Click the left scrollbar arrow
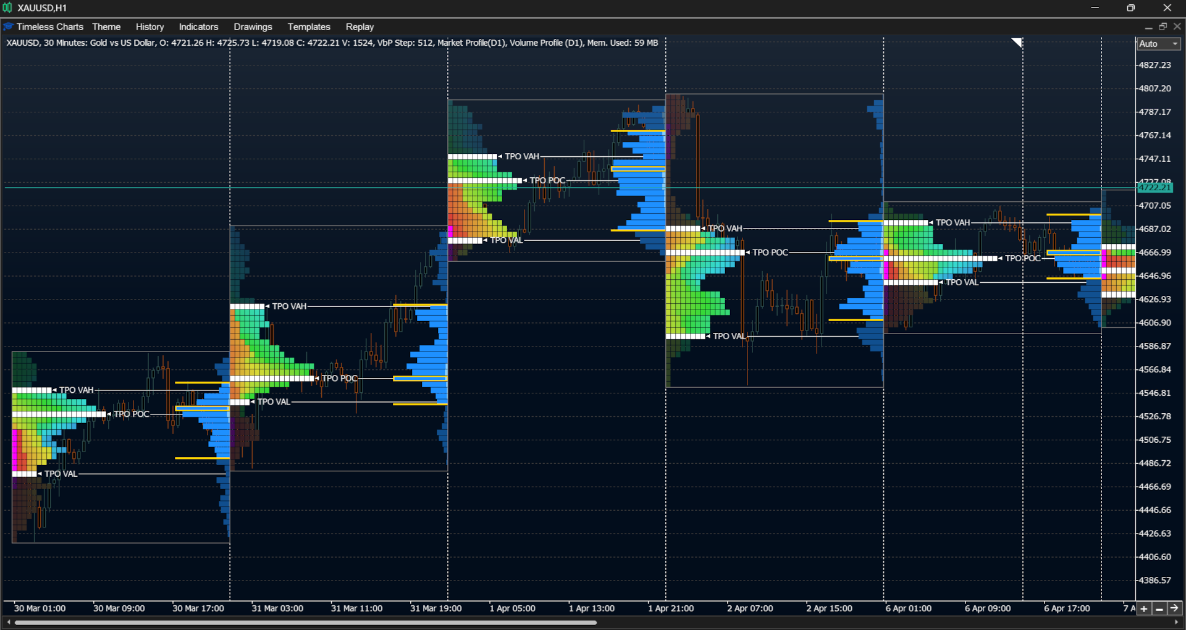Image resolution: width=1186 pixels, height=630 pixels. (x=8, y=623)
